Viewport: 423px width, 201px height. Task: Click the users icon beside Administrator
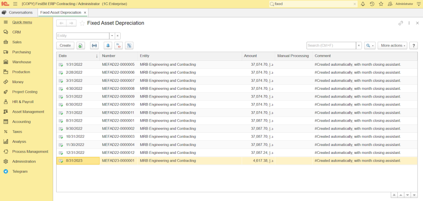point(390,4)
